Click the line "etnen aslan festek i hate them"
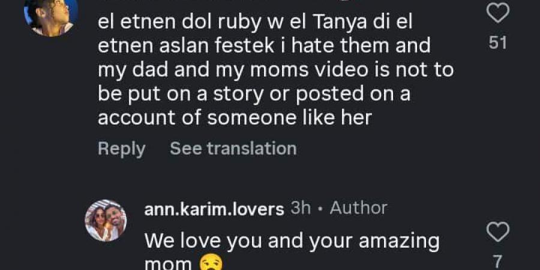540x270 pixels. (264, 46)
